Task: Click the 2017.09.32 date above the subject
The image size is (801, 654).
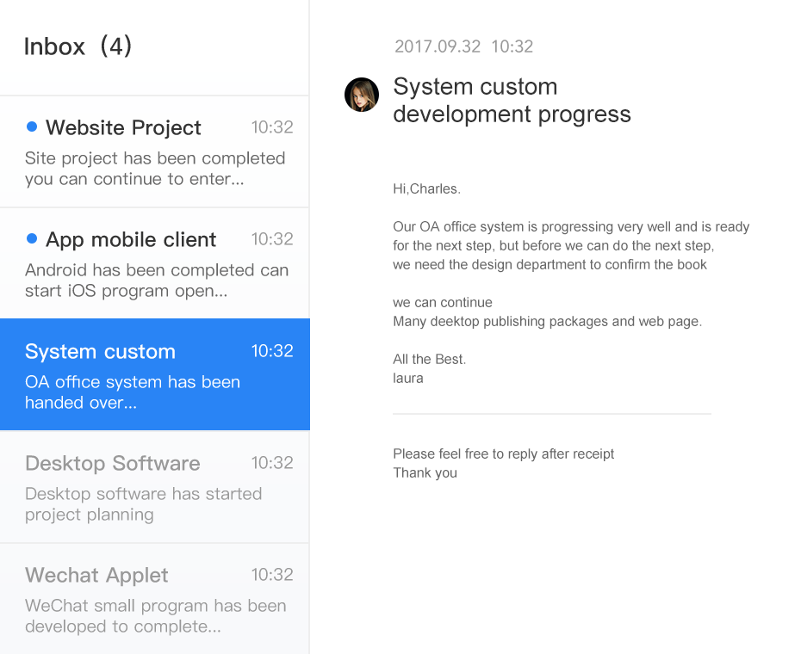Action: [438, 46]
